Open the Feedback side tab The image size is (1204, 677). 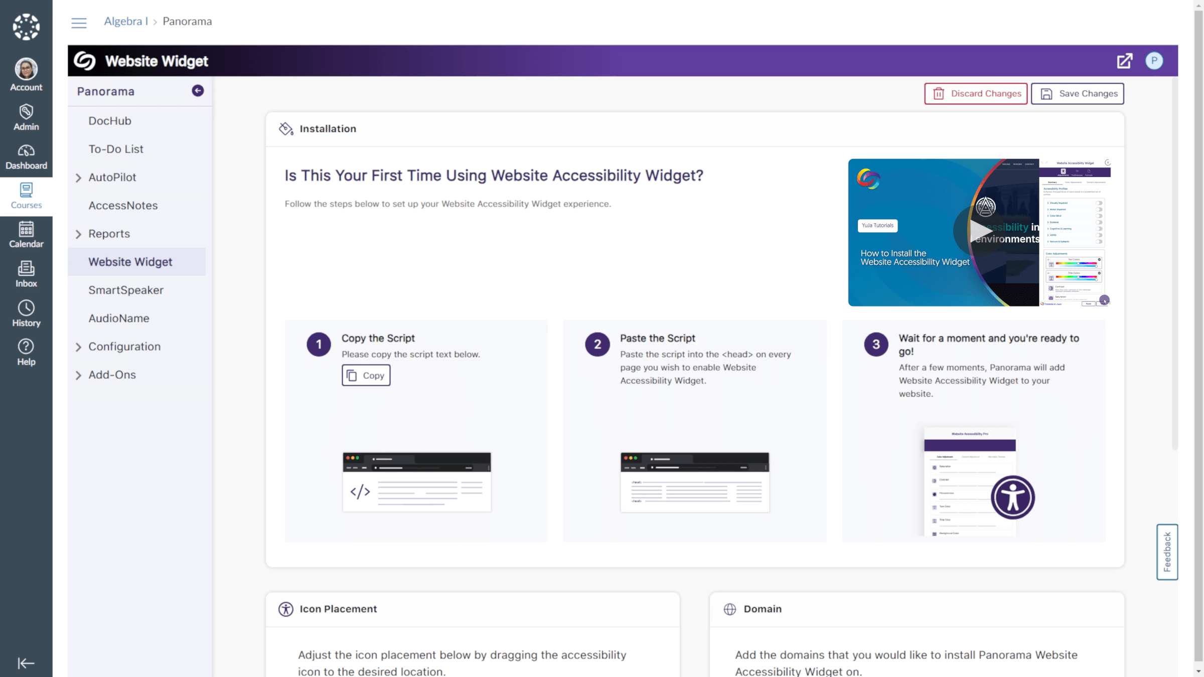[1167, 552]
